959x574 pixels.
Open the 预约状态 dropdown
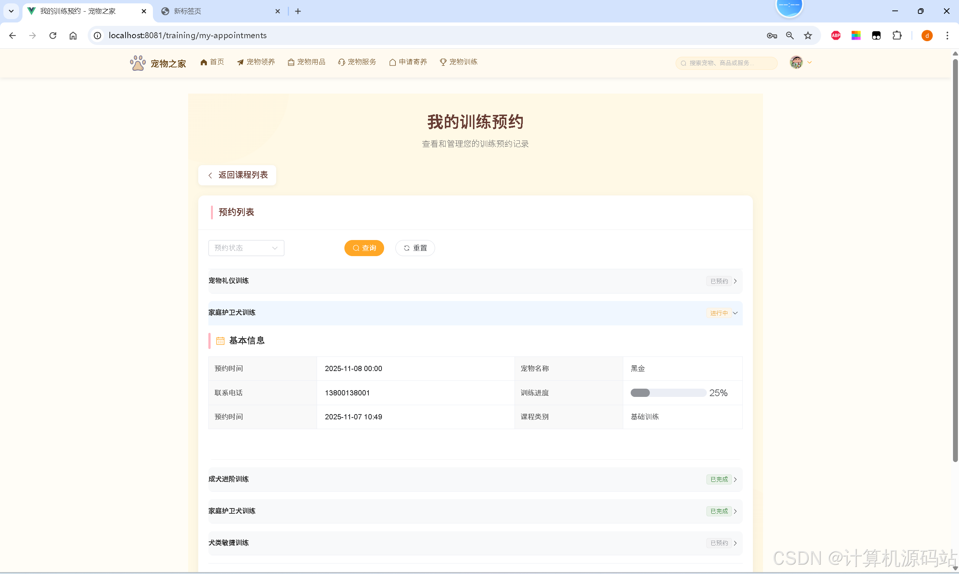point(246,248)
